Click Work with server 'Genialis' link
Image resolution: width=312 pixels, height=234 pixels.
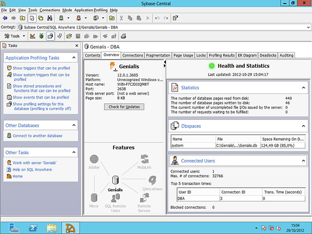(35, 163)
